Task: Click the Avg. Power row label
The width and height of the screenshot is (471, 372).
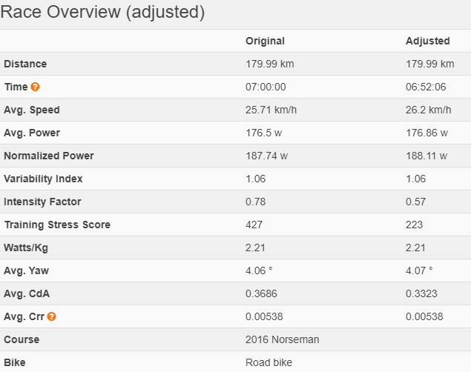Action: 32,133
